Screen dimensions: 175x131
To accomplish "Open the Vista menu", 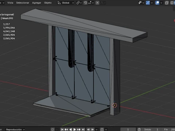I will click(10, 3).
